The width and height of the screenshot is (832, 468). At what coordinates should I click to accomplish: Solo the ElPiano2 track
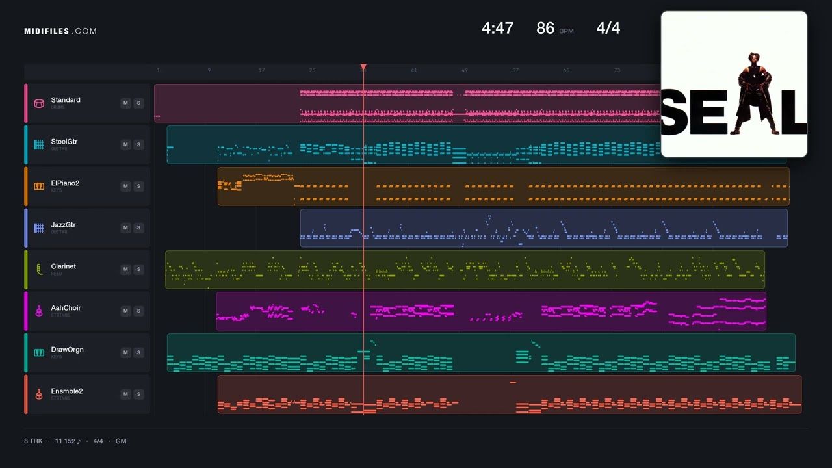click(138, 186)
